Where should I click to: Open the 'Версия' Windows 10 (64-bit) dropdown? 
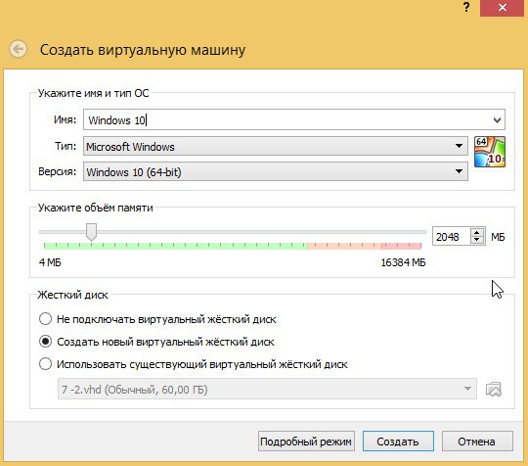click(x=276, y=171)
